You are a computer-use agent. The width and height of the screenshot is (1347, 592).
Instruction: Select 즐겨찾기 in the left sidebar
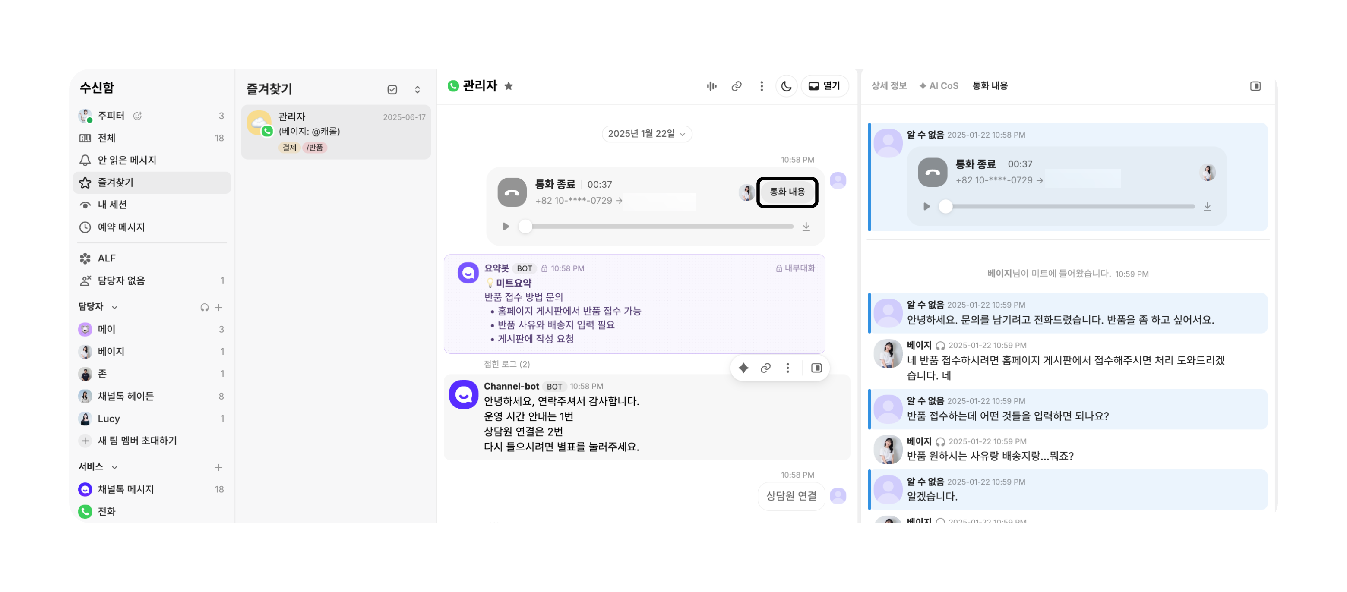point(152,183)
